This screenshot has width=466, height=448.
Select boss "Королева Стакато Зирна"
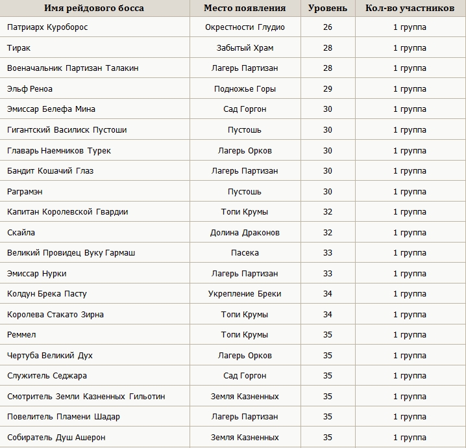point(56,315)
